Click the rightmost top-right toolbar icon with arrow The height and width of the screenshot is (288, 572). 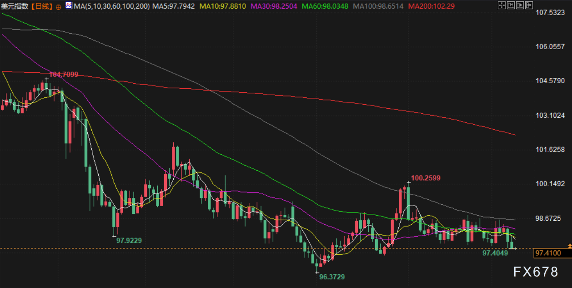pos(528,6)
